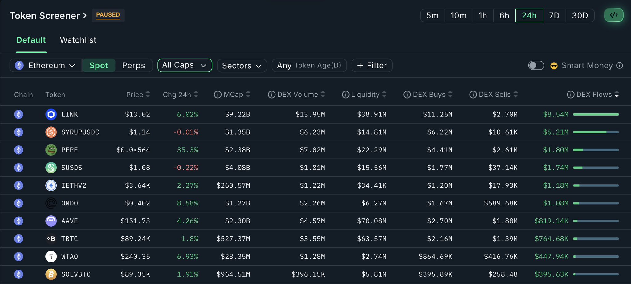Screen dimensions: 631x284
Task: Click the Ethereum chain icon next to ONDO
Action: [18, 203]
